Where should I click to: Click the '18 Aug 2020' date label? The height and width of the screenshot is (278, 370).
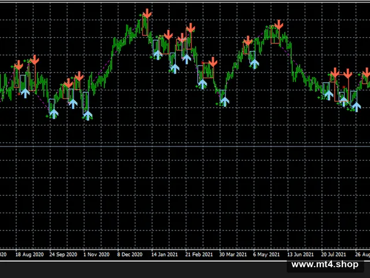(x=29, y=255)
